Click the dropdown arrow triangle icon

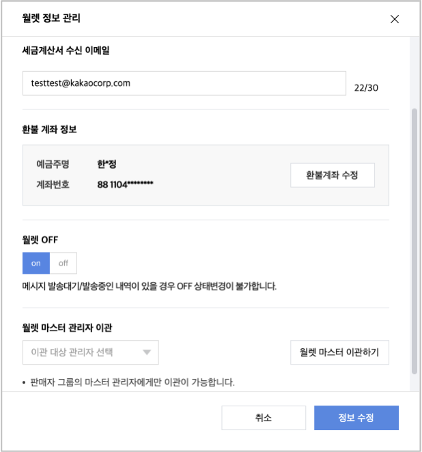click(146, 352)
